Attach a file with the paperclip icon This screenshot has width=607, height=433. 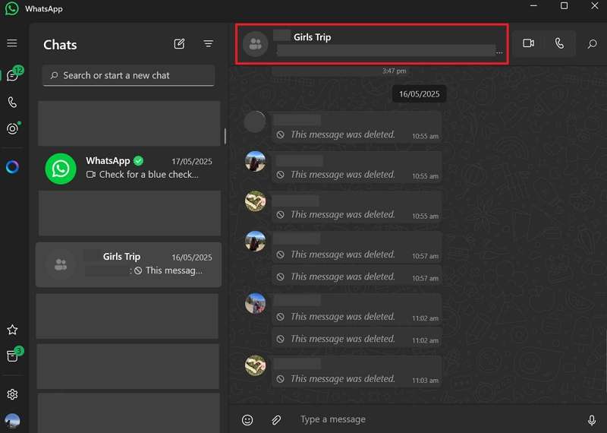pyautogui.click(x=277, y=419)
